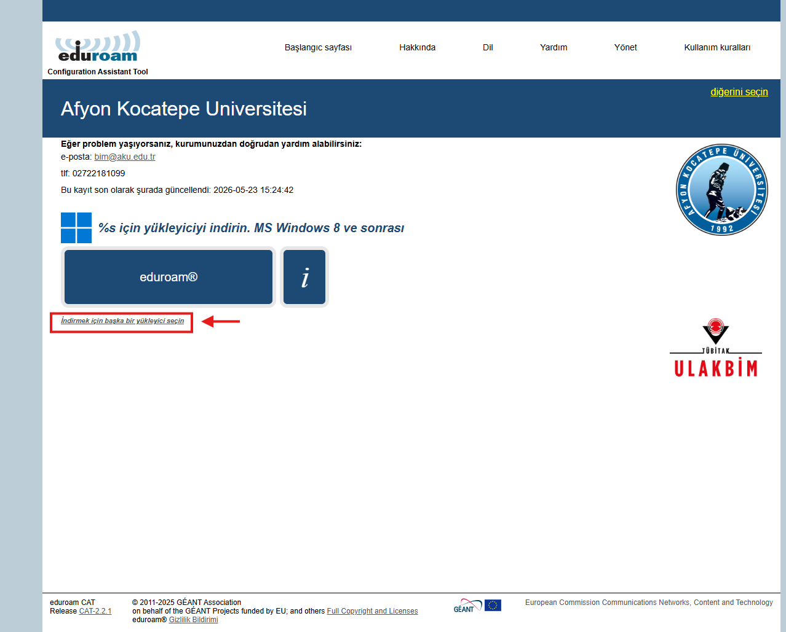Click the 'Eğer problem yaşıyorsanız' help heading
786x632 pixels.
pos(211,144)
